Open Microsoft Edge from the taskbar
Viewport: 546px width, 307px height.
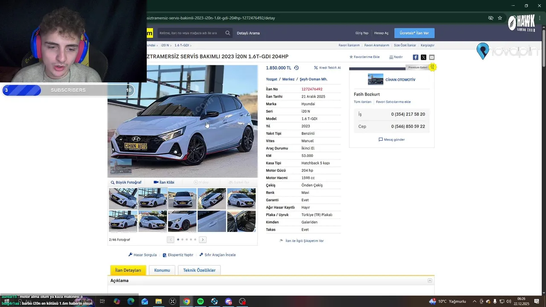tap(131, 301)
